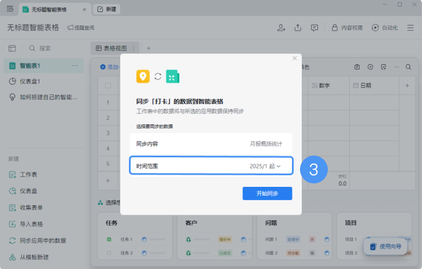Toggle the sidebar layout icon
The image size is (422, 269).
12,48
